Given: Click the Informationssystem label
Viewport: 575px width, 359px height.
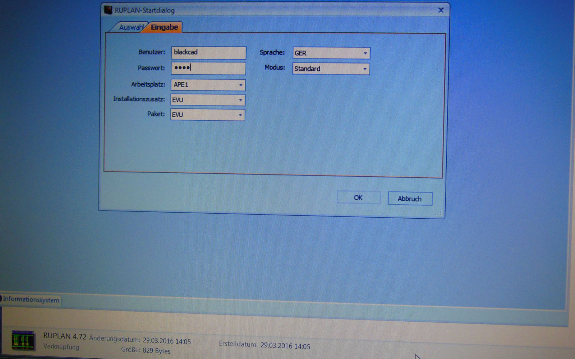Looking at the screenshot, I should [31, 299].
